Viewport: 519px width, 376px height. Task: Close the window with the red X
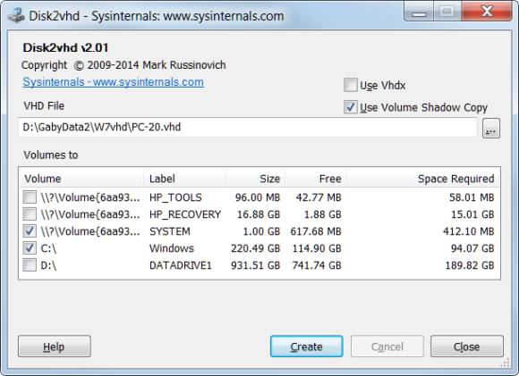coord(487,12)
